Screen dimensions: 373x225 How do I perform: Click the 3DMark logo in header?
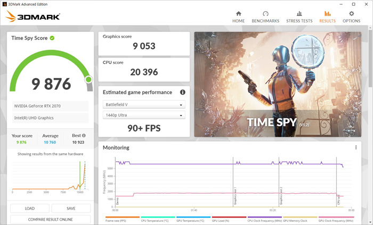coord(33,16)
